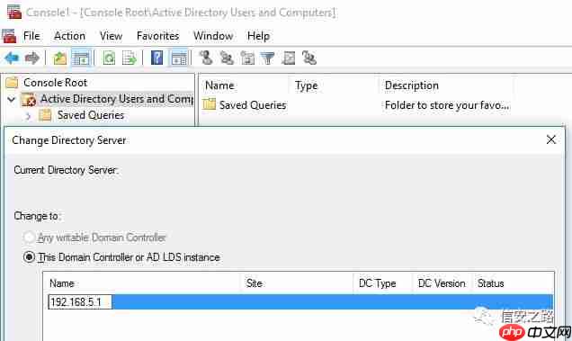572x341 pixels.
Task: Click the Filter funnel toolbar icon
Action: 268,58
